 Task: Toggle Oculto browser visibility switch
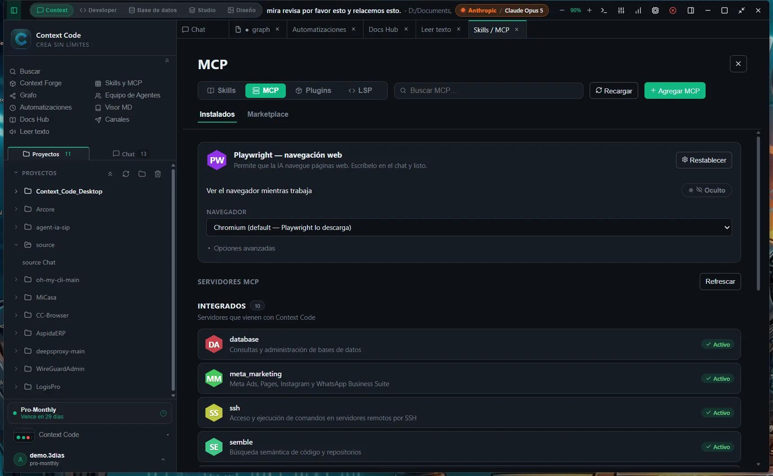(706, 190)
